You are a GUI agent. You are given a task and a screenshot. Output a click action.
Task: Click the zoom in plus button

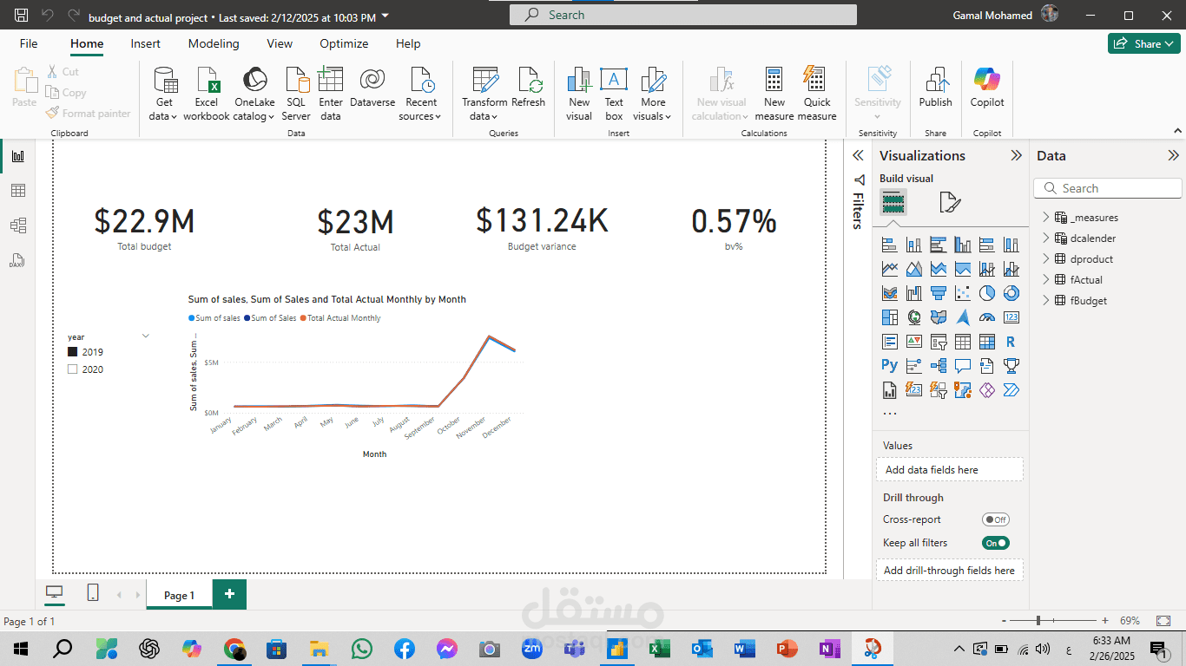coord(1104,621)
